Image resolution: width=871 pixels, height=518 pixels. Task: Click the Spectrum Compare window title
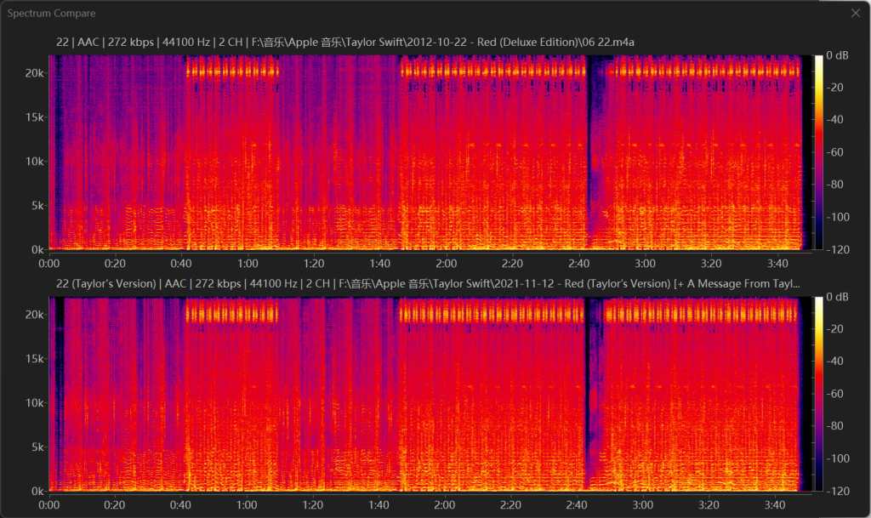pyautogui.click(x=51, y=14)
